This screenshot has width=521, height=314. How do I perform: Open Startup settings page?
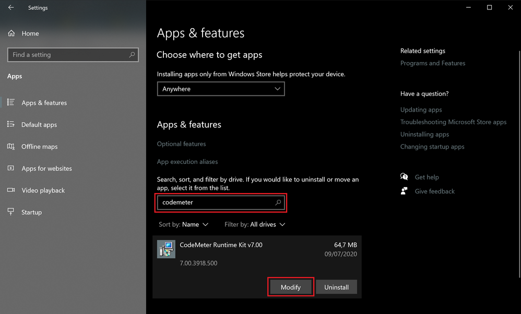tap(31, 212)
